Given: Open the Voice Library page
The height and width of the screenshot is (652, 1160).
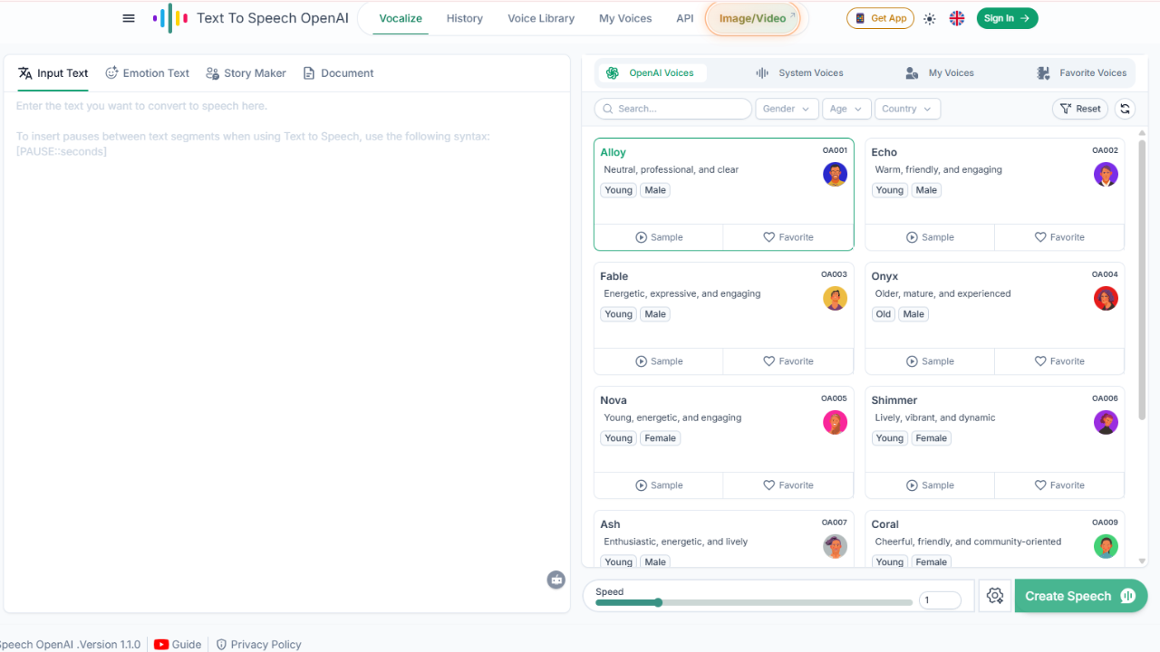Looking at the screenshot, I should coord(541,18).
